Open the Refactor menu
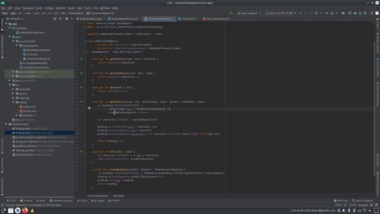The width and height of the screenshot is (380, 214). click(x=61, y=8)
